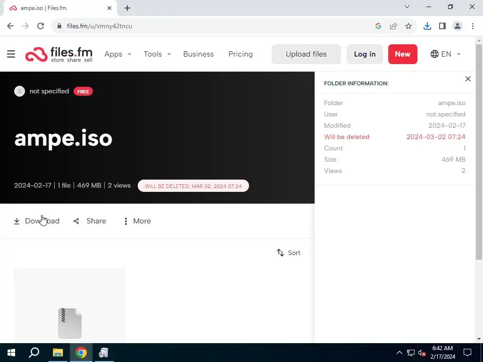483x362 pixels.
Task: Click the address bar URL
Action: click(x=100, y=26)
